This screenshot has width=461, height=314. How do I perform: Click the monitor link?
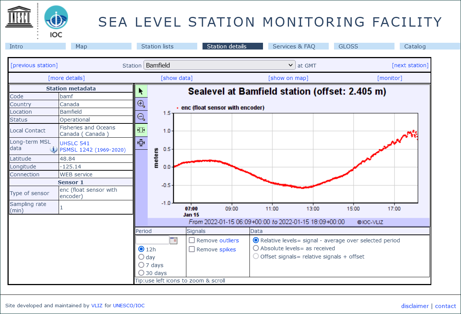(x=390, y=78)
